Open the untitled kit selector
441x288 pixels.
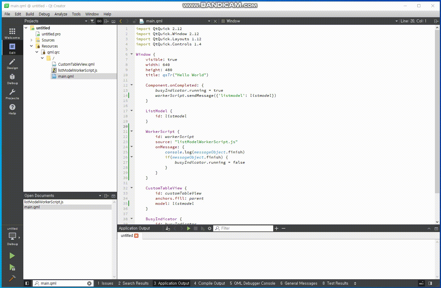tap(12, 237)
